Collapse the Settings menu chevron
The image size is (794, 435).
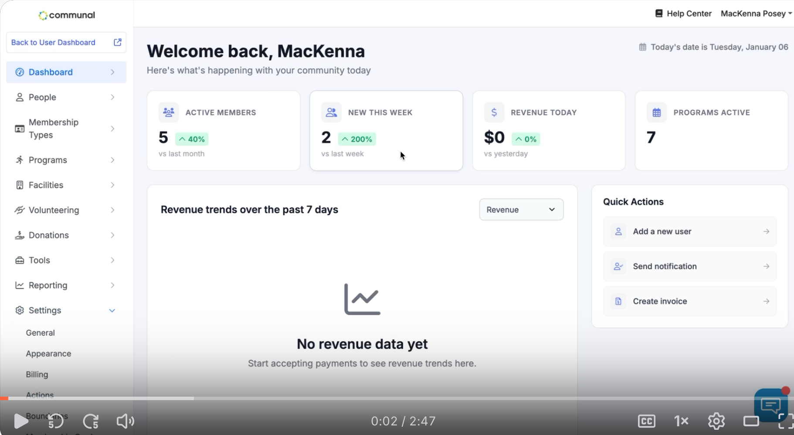(112, 310)
